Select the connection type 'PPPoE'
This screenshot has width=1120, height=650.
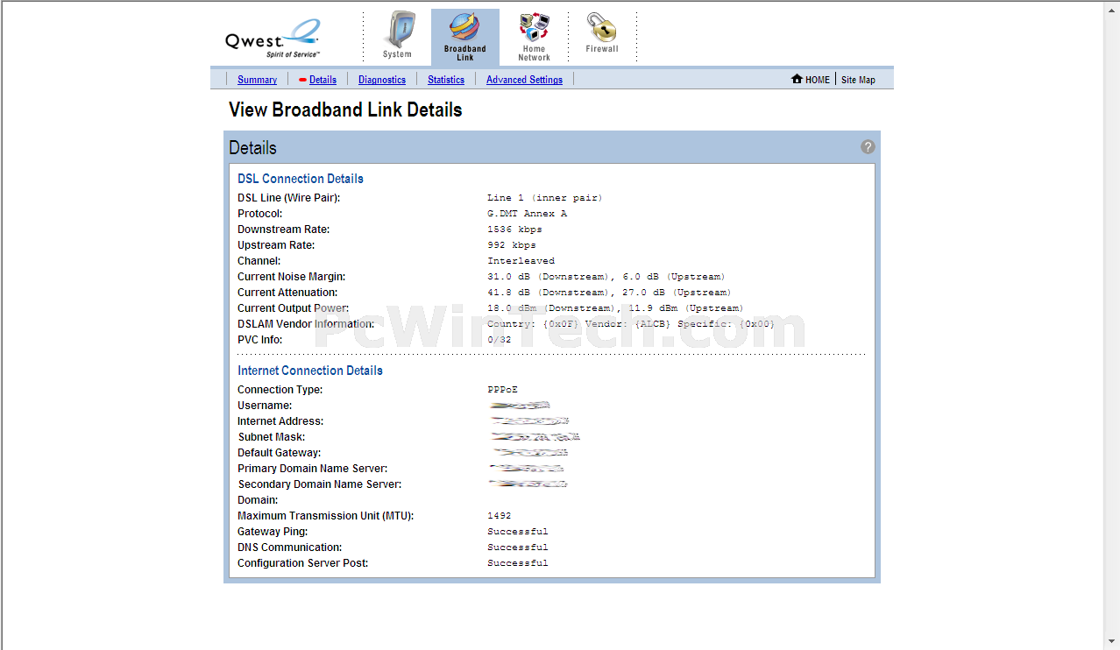(502, 390)
